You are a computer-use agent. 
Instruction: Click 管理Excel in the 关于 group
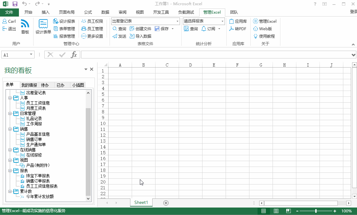[x=264, y=21]
